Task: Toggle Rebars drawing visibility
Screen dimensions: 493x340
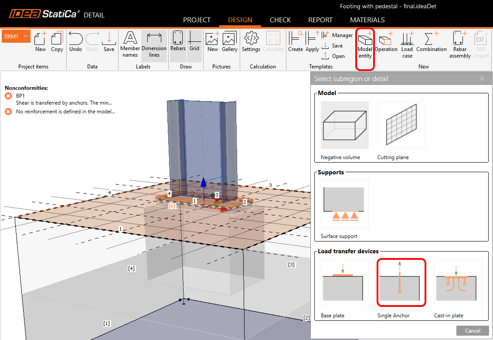Action: 178,42
